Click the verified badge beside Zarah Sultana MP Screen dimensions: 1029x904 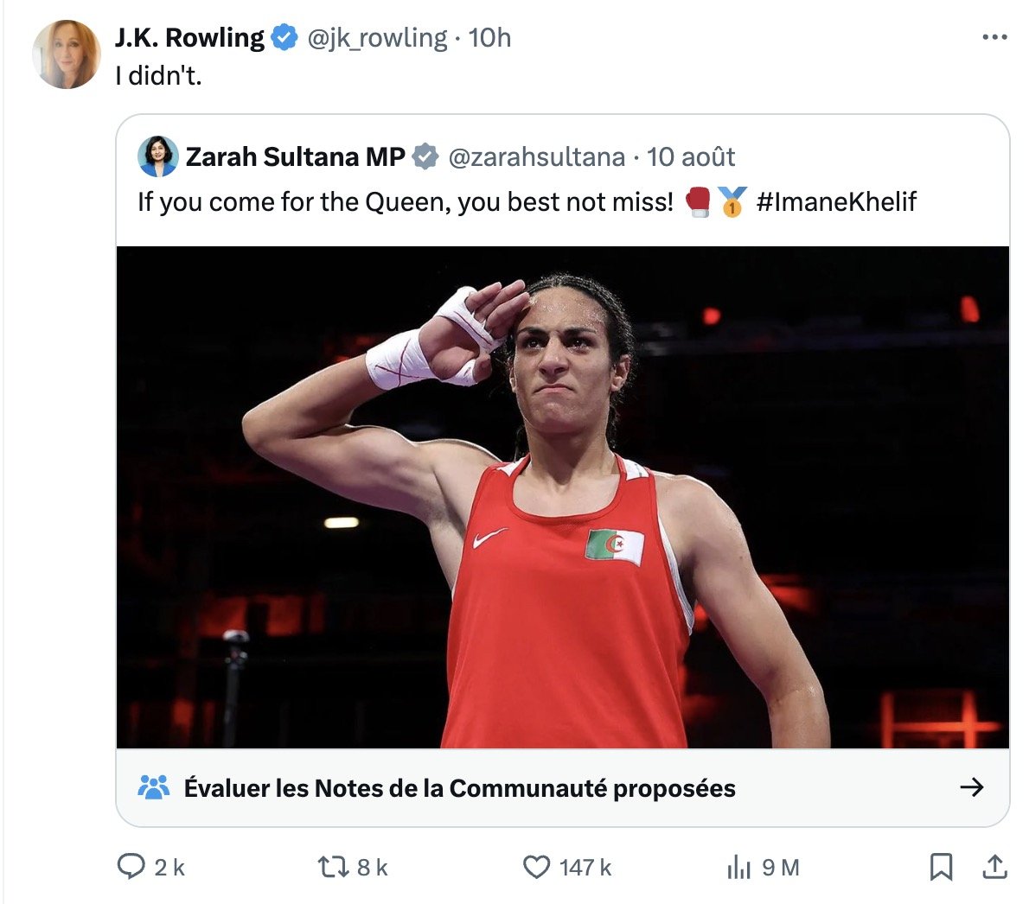(425, 156)
